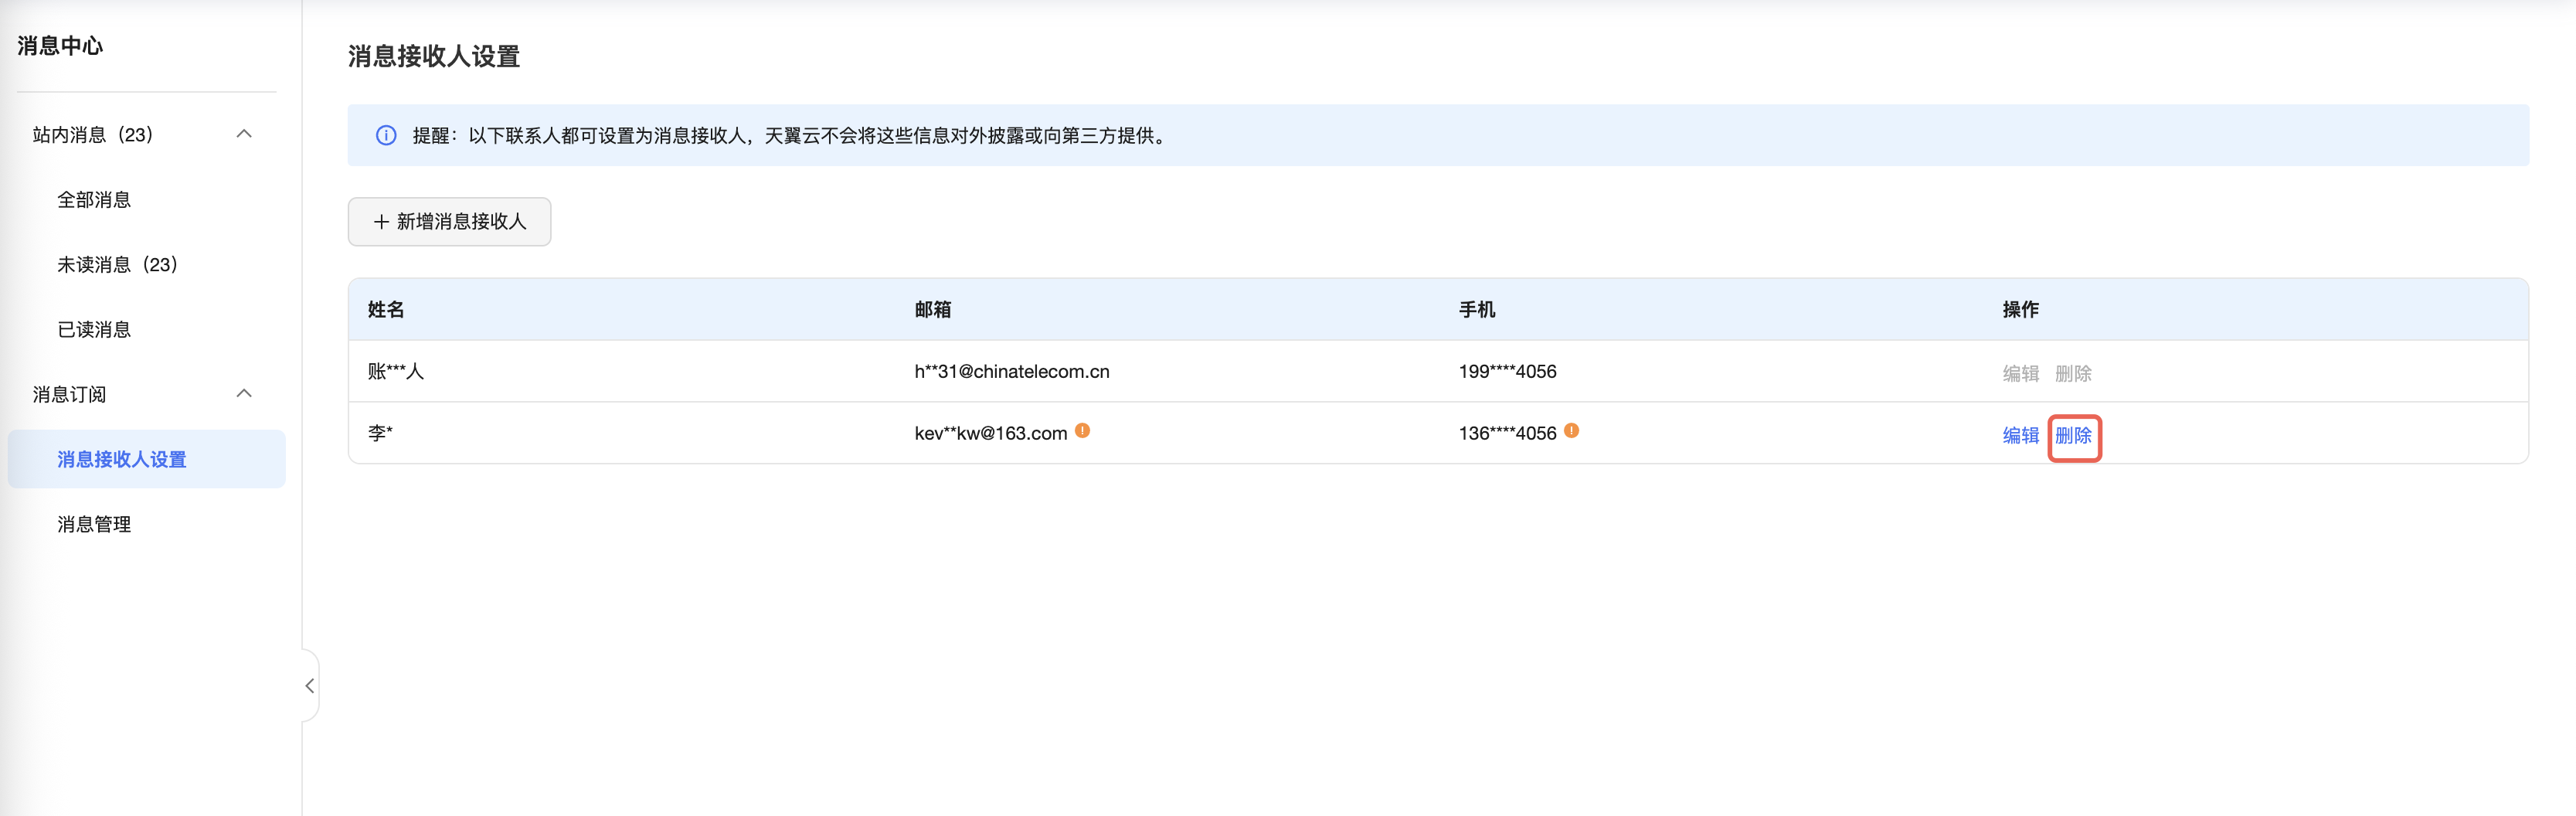Screen dimensions: 2576x816
Task: Click disabled 删除 for 账***人 row
Action: point(2073,374)
